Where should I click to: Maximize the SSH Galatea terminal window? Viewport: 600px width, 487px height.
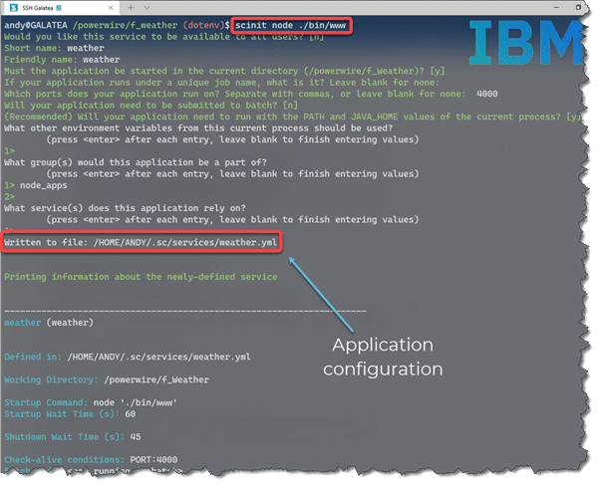(x=549, y=8)
